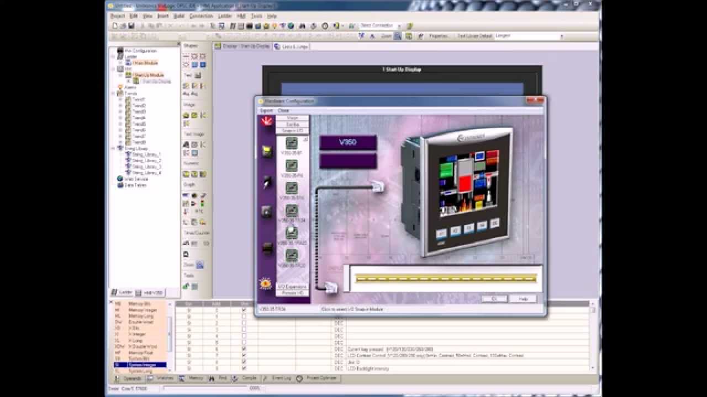Click the sun icon at bottom of purple sidebar
707x397 pixels.
(266, 283)
